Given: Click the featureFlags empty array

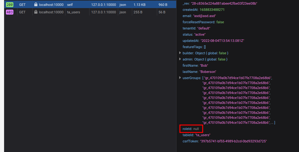Looking at the screenshot, I should pyautogui.click(x=205, y=47).
